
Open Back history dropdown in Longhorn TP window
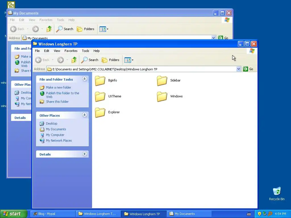(x=53, y=60)
